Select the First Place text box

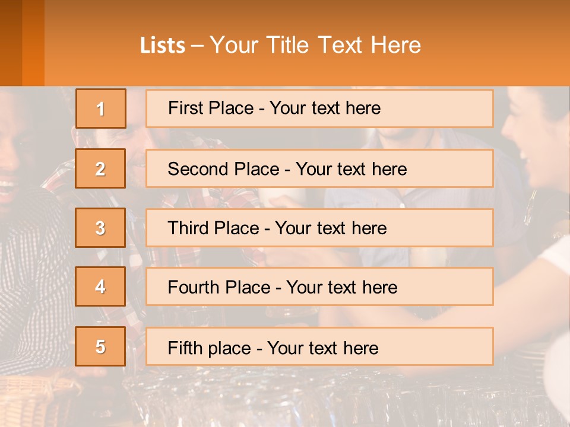point(319,109)
